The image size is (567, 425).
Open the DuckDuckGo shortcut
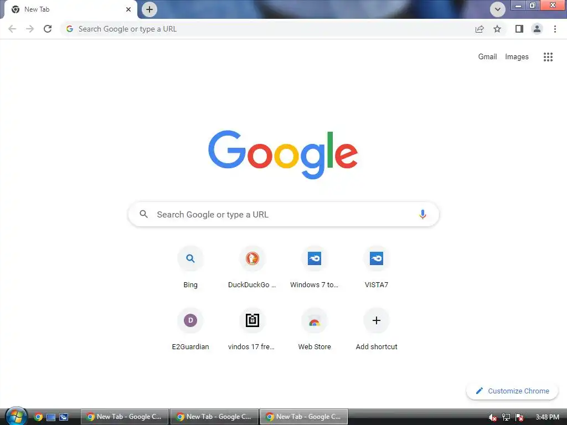[x=252, y=267]
